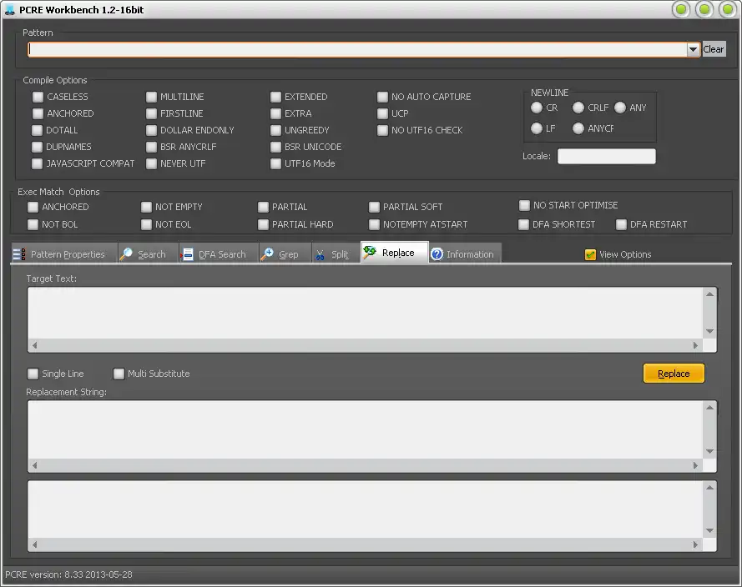Viewport: 742px width, 587px height.
Task: Click the Grep tab magnifier icon
Action: tap(267, 254)
